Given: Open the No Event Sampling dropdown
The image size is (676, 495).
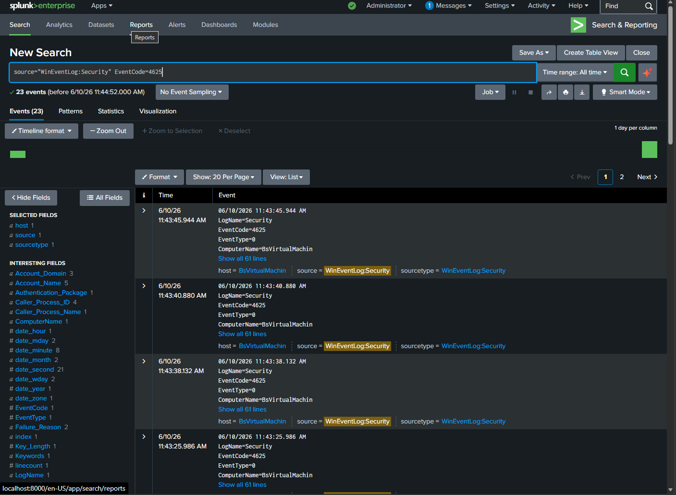Looking at the screenshot, I should 192,92.
